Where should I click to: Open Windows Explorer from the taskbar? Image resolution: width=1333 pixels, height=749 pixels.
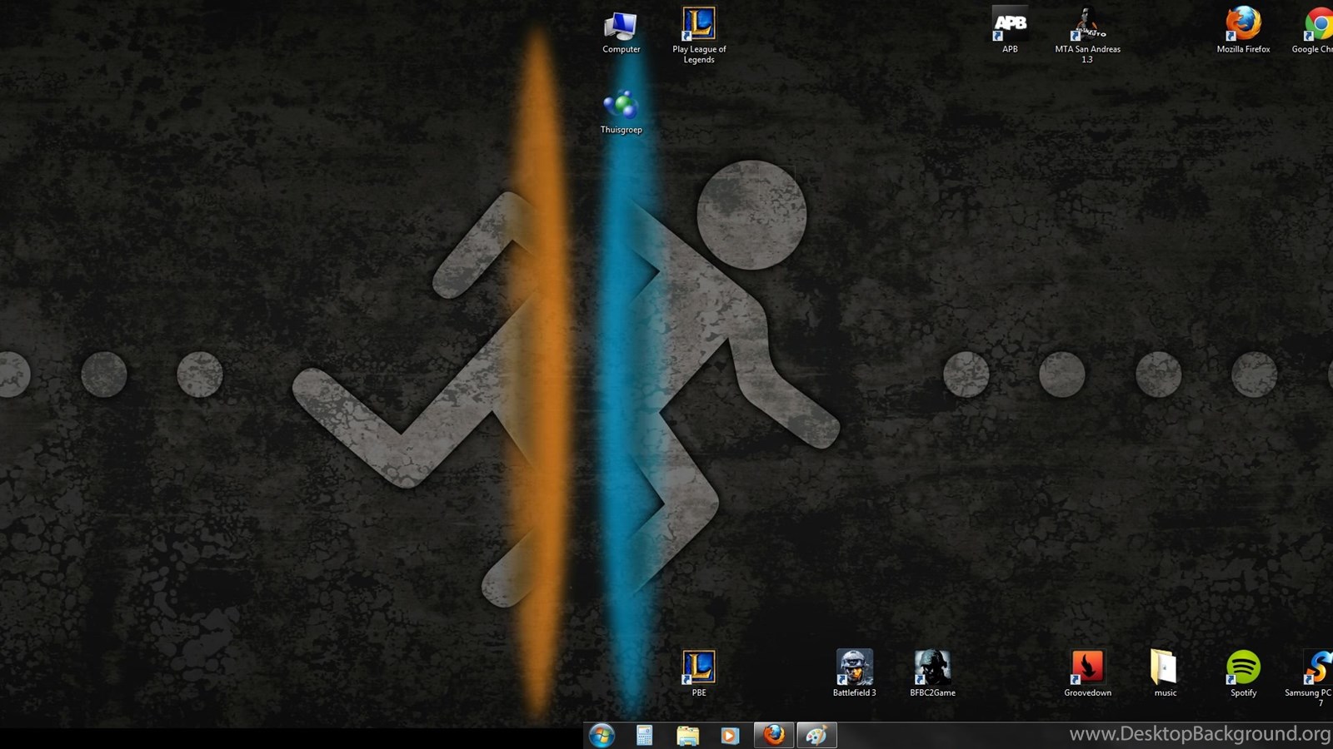click(x=687, y=735)
